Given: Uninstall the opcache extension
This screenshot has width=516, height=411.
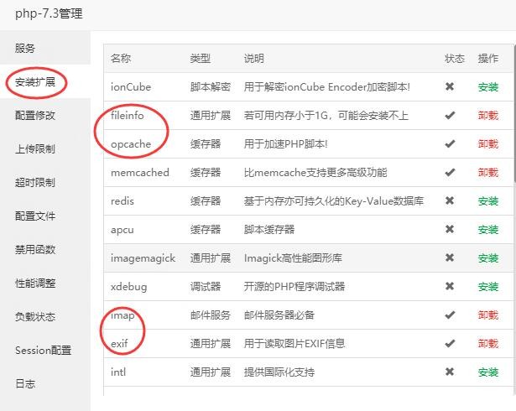Looking at the screenshot, I should click(x=488, y=144).
